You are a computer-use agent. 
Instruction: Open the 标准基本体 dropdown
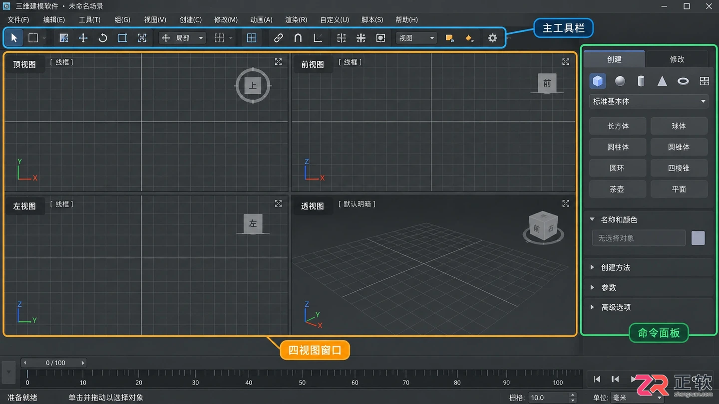tap(649, 101)
